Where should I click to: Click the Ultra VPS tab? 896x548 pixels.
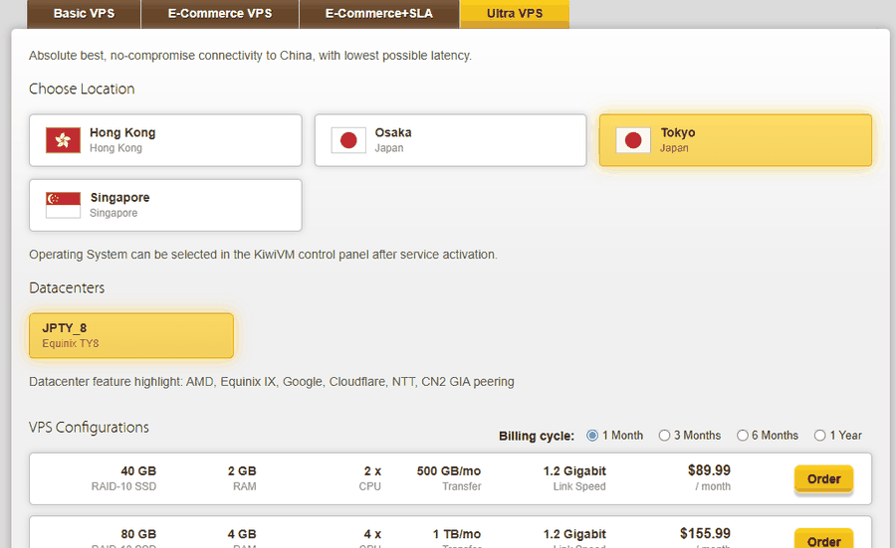tap(515, 14)
